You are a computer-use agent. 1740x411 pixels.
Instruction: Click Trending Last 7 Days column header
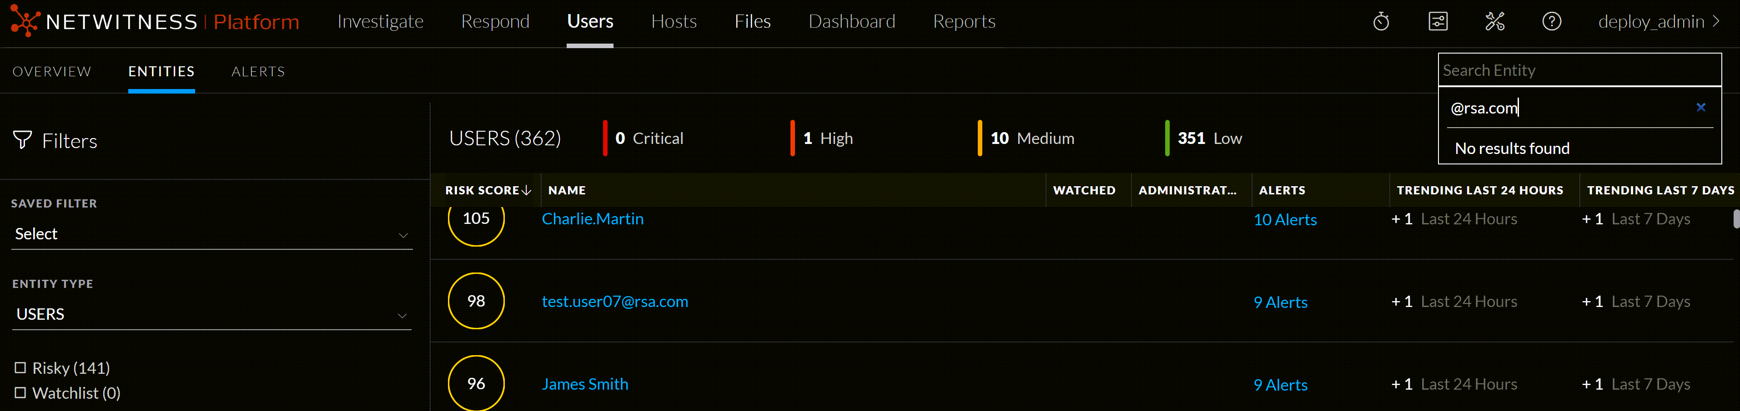1660,190
